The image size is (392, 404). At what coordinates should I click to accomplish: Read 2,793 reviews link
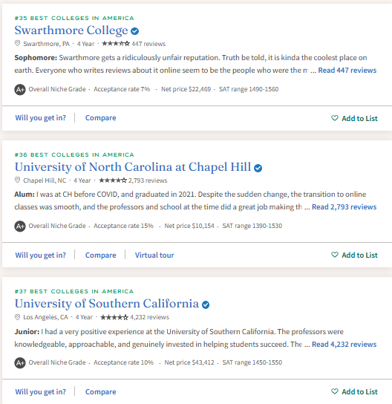344,207
